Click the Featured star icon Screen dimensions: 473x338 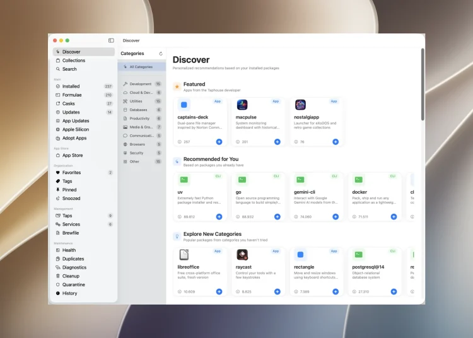177,86
